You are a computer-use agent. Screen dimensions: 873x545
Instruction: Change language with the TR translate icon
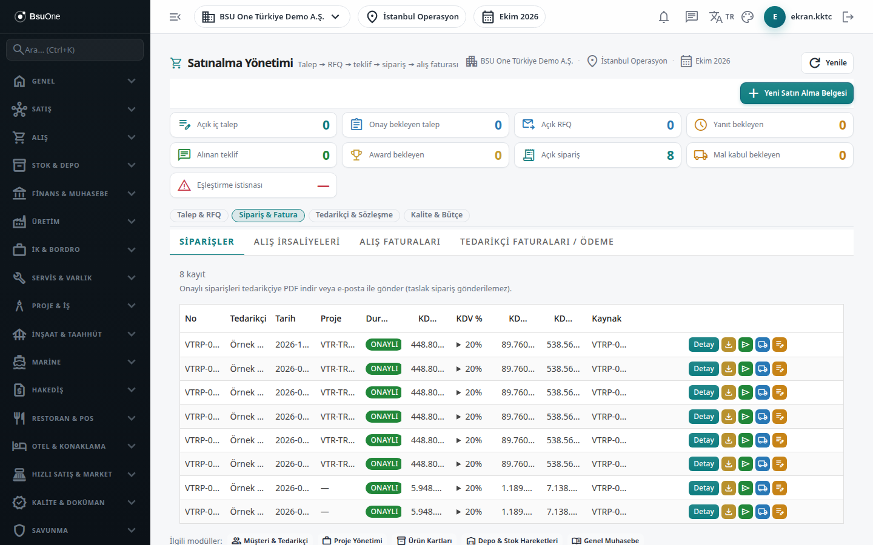click(721, 17)
